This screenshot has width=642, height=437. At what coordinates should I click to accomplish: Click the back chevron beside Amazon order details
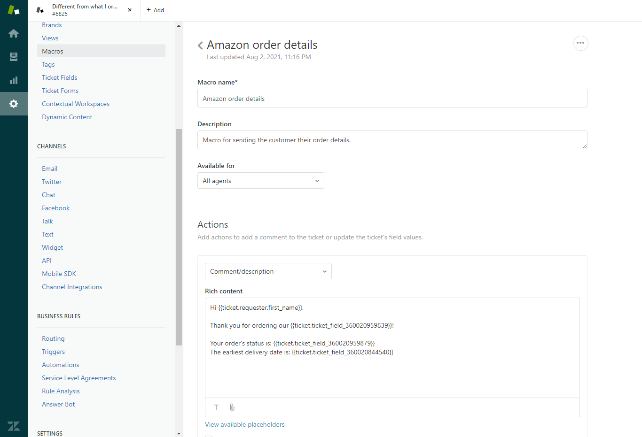click(x=200, y=45)
